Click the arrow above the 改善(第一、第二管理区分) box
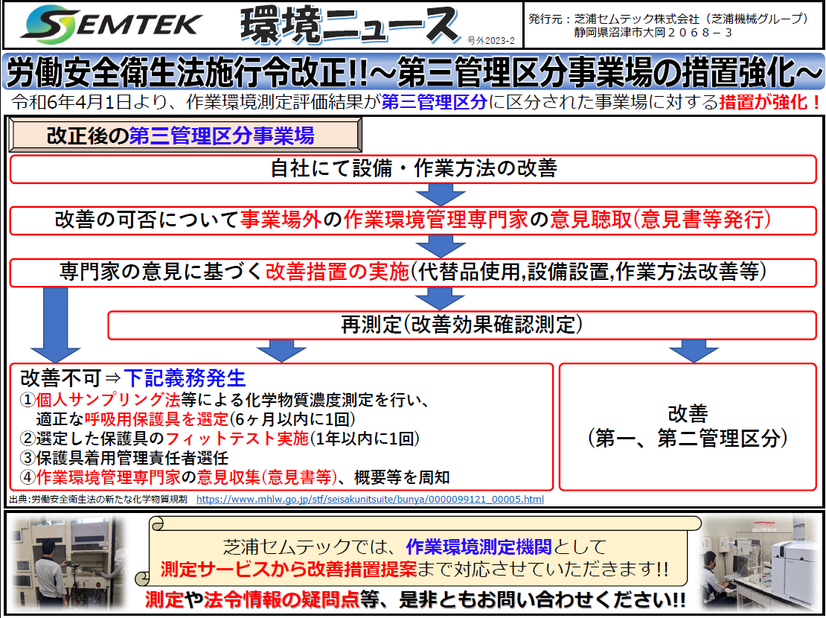This screenshot has width=826, height=618. click(x=688, y=350)
